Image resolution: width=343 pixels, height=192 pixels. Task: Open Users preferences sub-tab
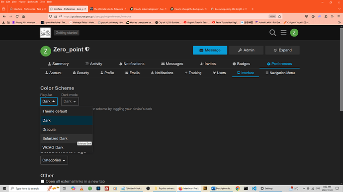pos(219,73)
